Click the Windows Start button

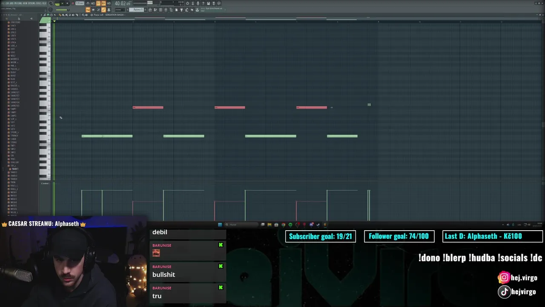click(220, 225)
